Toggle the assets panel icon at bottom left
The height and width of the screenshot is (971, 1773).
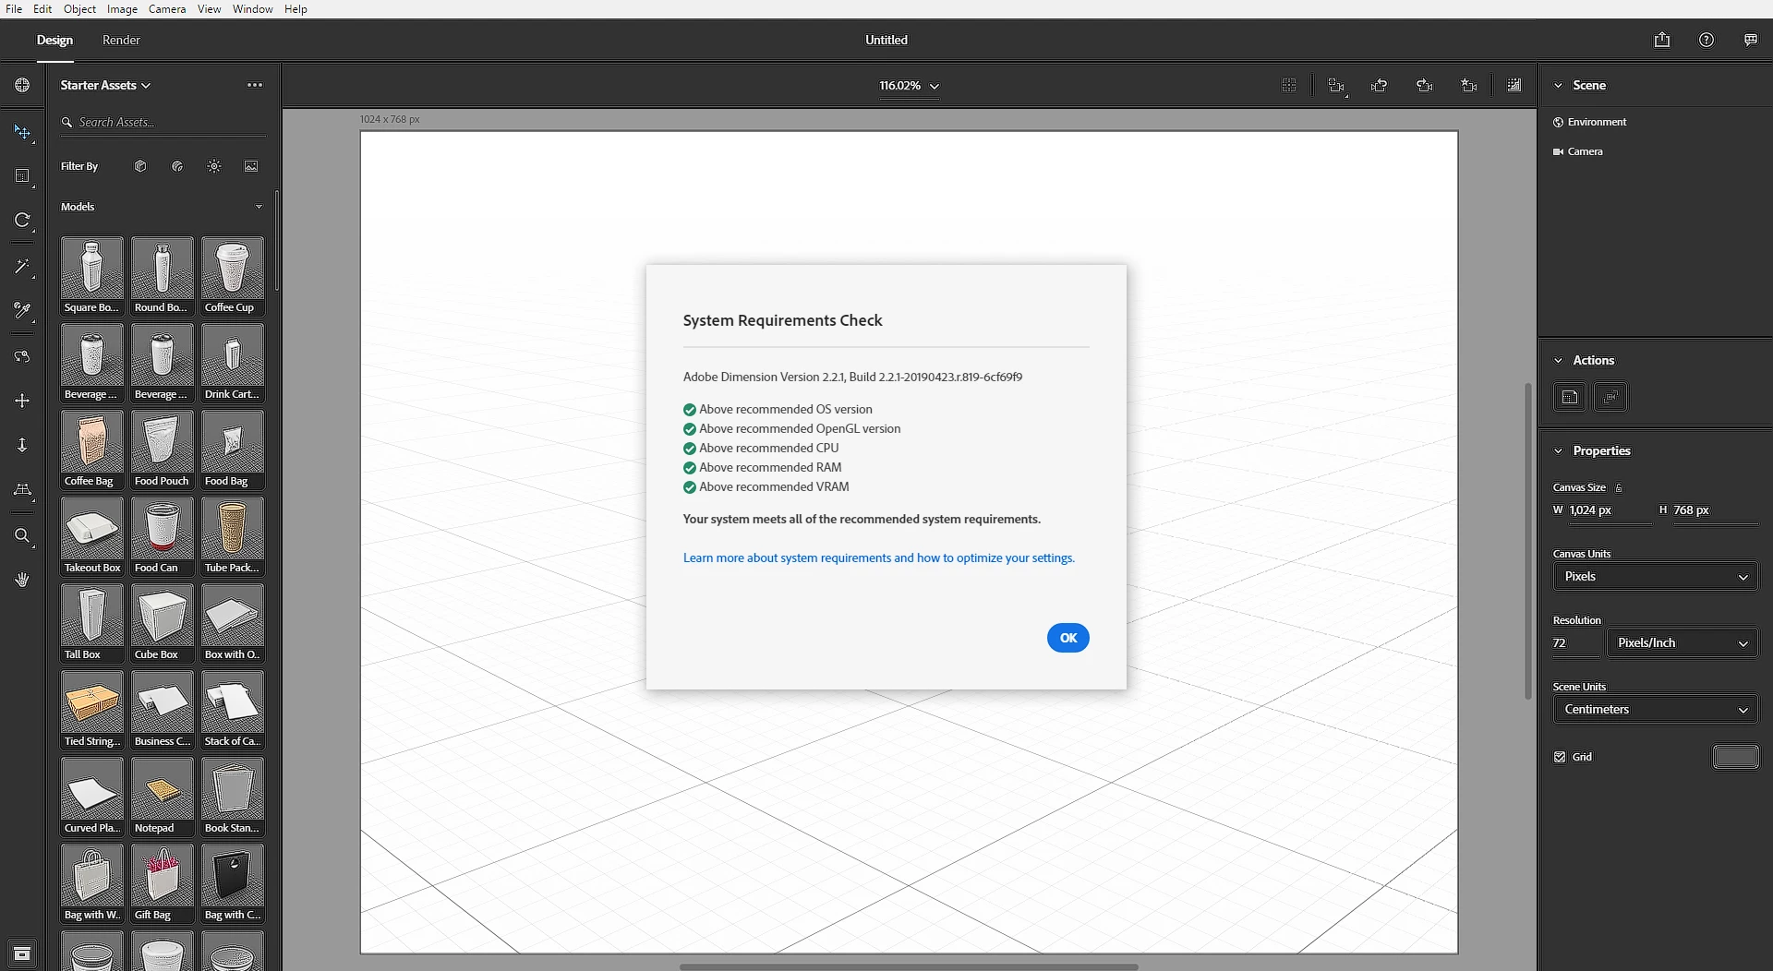coord(22,953)
